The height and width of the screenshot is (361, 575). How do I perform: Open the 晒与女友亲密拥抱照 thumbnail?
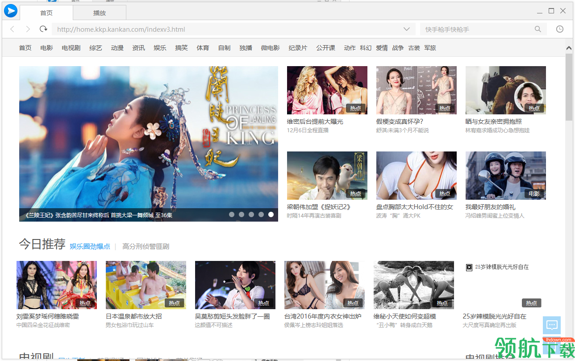click(x=506, y=90)
